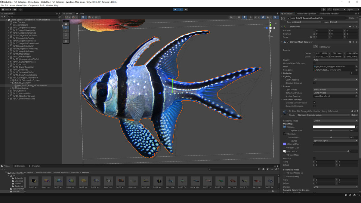The width and height of the screenshot is (361, 203).
Task: Open the Rendering Mode dropdown showing Cutout
Action: click(x=335, y=121)
